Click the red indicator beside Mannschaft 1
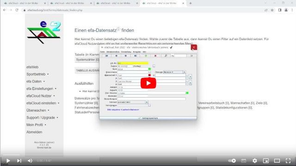Image resolution: width=296 pixels, height=166 pixels. 149,75
